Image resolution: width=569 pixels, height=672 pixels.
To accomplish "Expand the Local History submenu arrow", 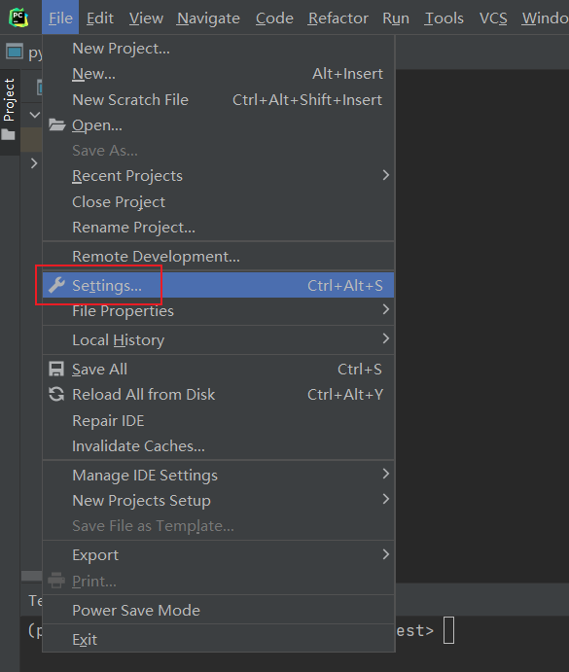I will point(385,338).
